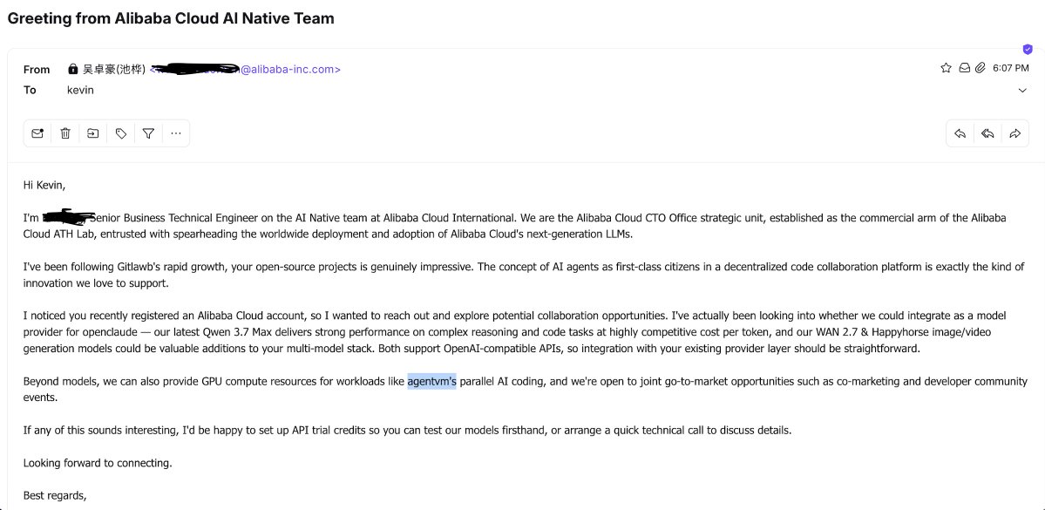
Task: Apply a label with tag icon
Action: pos(120,133)
